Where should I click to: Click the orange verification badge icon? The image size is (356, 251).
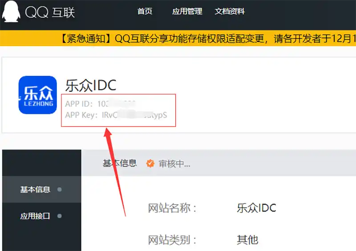point(150,163)
